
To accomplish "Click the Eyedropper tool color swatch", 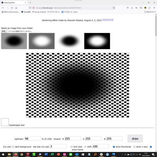I will click(x=5, y=122).
